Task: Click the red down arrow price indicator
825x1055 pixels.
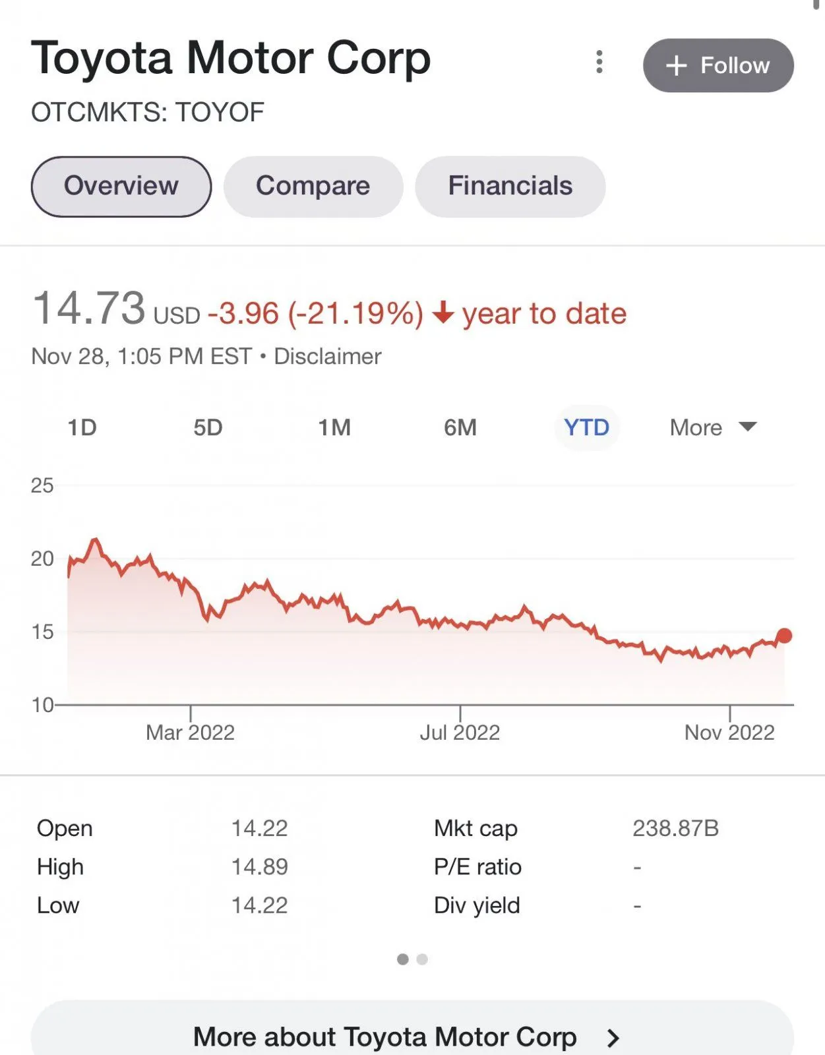Action: click(x=443, y=313)
